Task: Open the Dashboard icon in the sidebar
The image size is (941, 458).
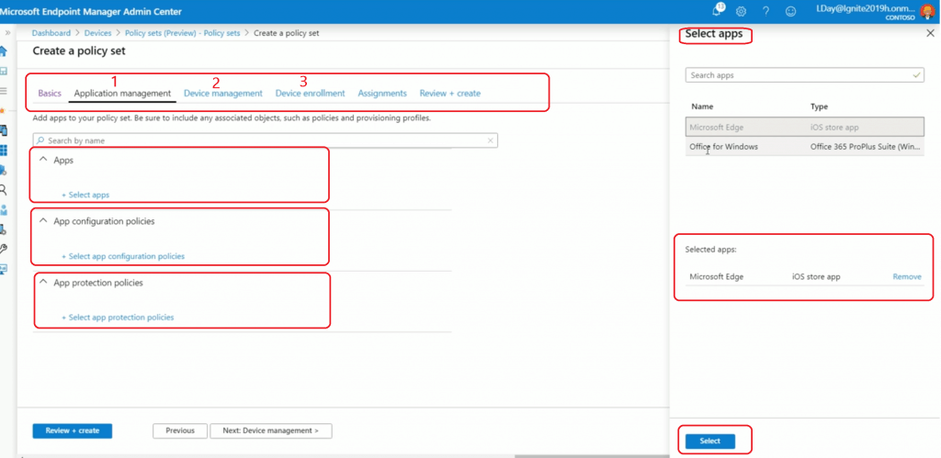Action: coord(4,71)
